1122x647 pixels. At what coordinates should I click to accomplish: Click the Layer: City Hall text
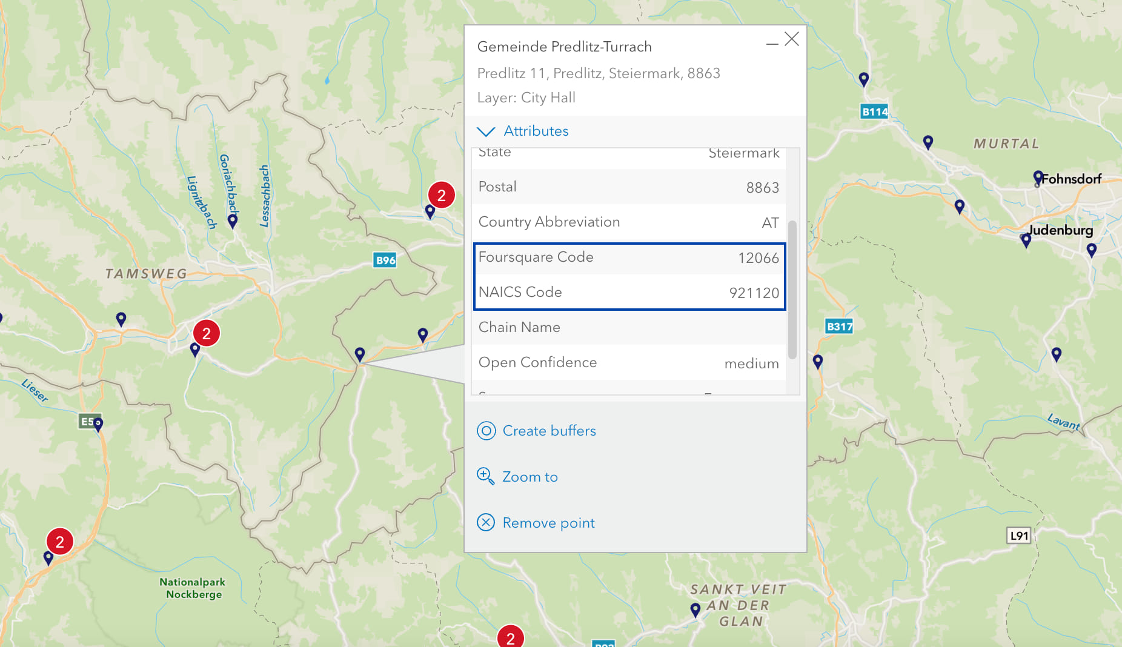(526, 98)
